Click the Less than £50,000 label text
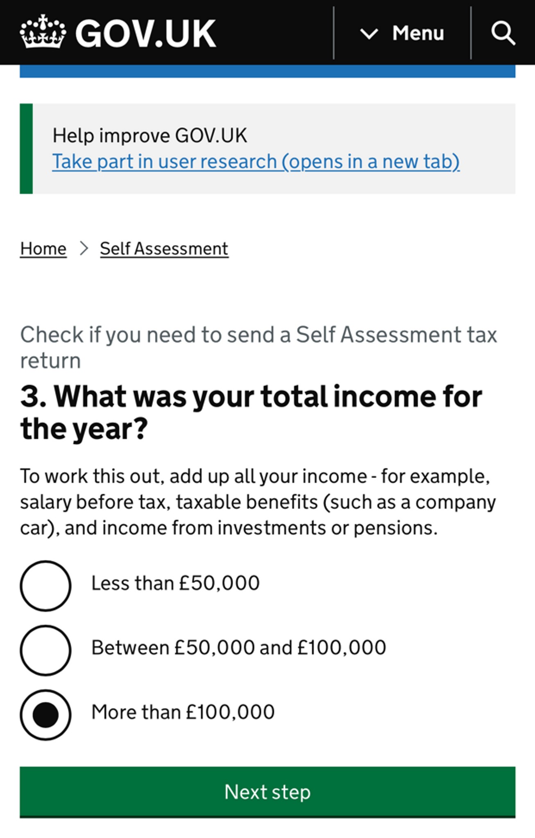The width and height of the screenshot is (535, 838). (x=175, y=583)
